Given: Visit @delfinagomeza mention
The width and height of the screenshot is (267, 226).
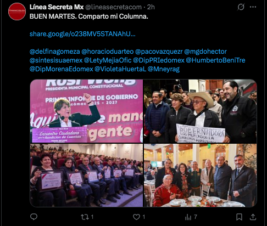Looking at the screenshot, I should [55, 52].
